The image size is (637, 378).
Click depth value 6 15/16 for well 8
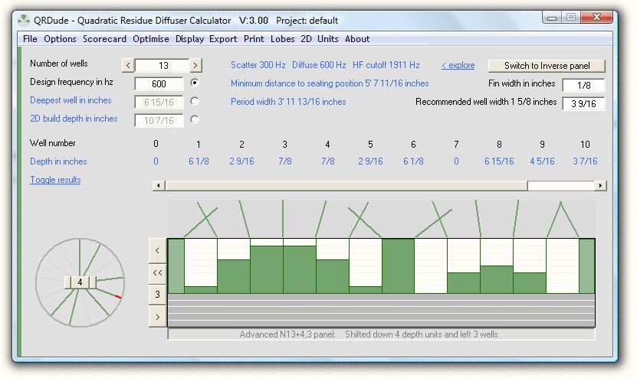click(499, 161)
